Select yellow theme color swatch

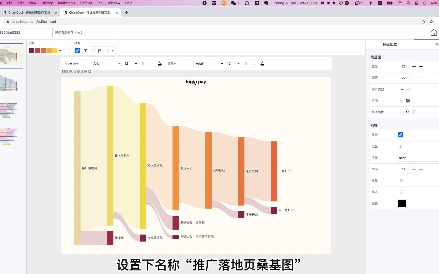55,51
